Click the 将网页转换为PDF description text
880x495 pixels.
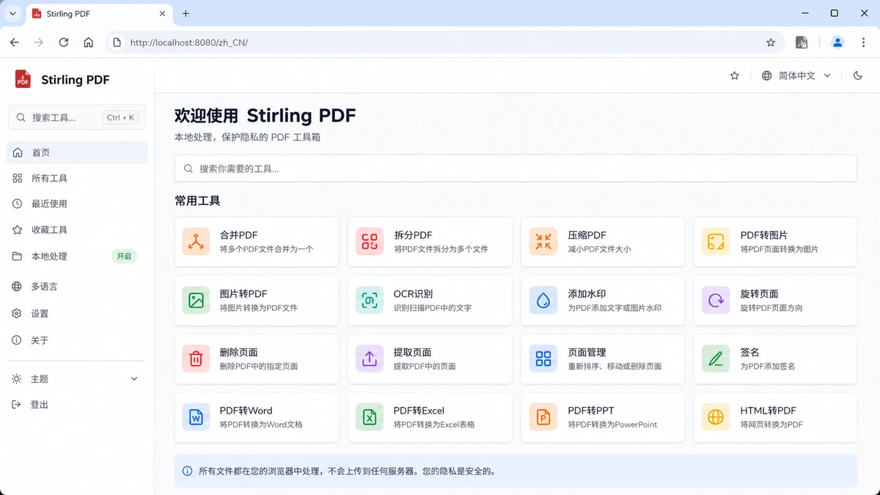771,425
